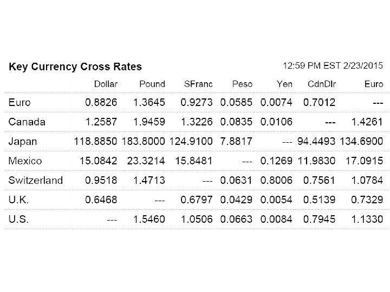
Task: Click the Switzerland row label
Action: click(x=36, y=180)
